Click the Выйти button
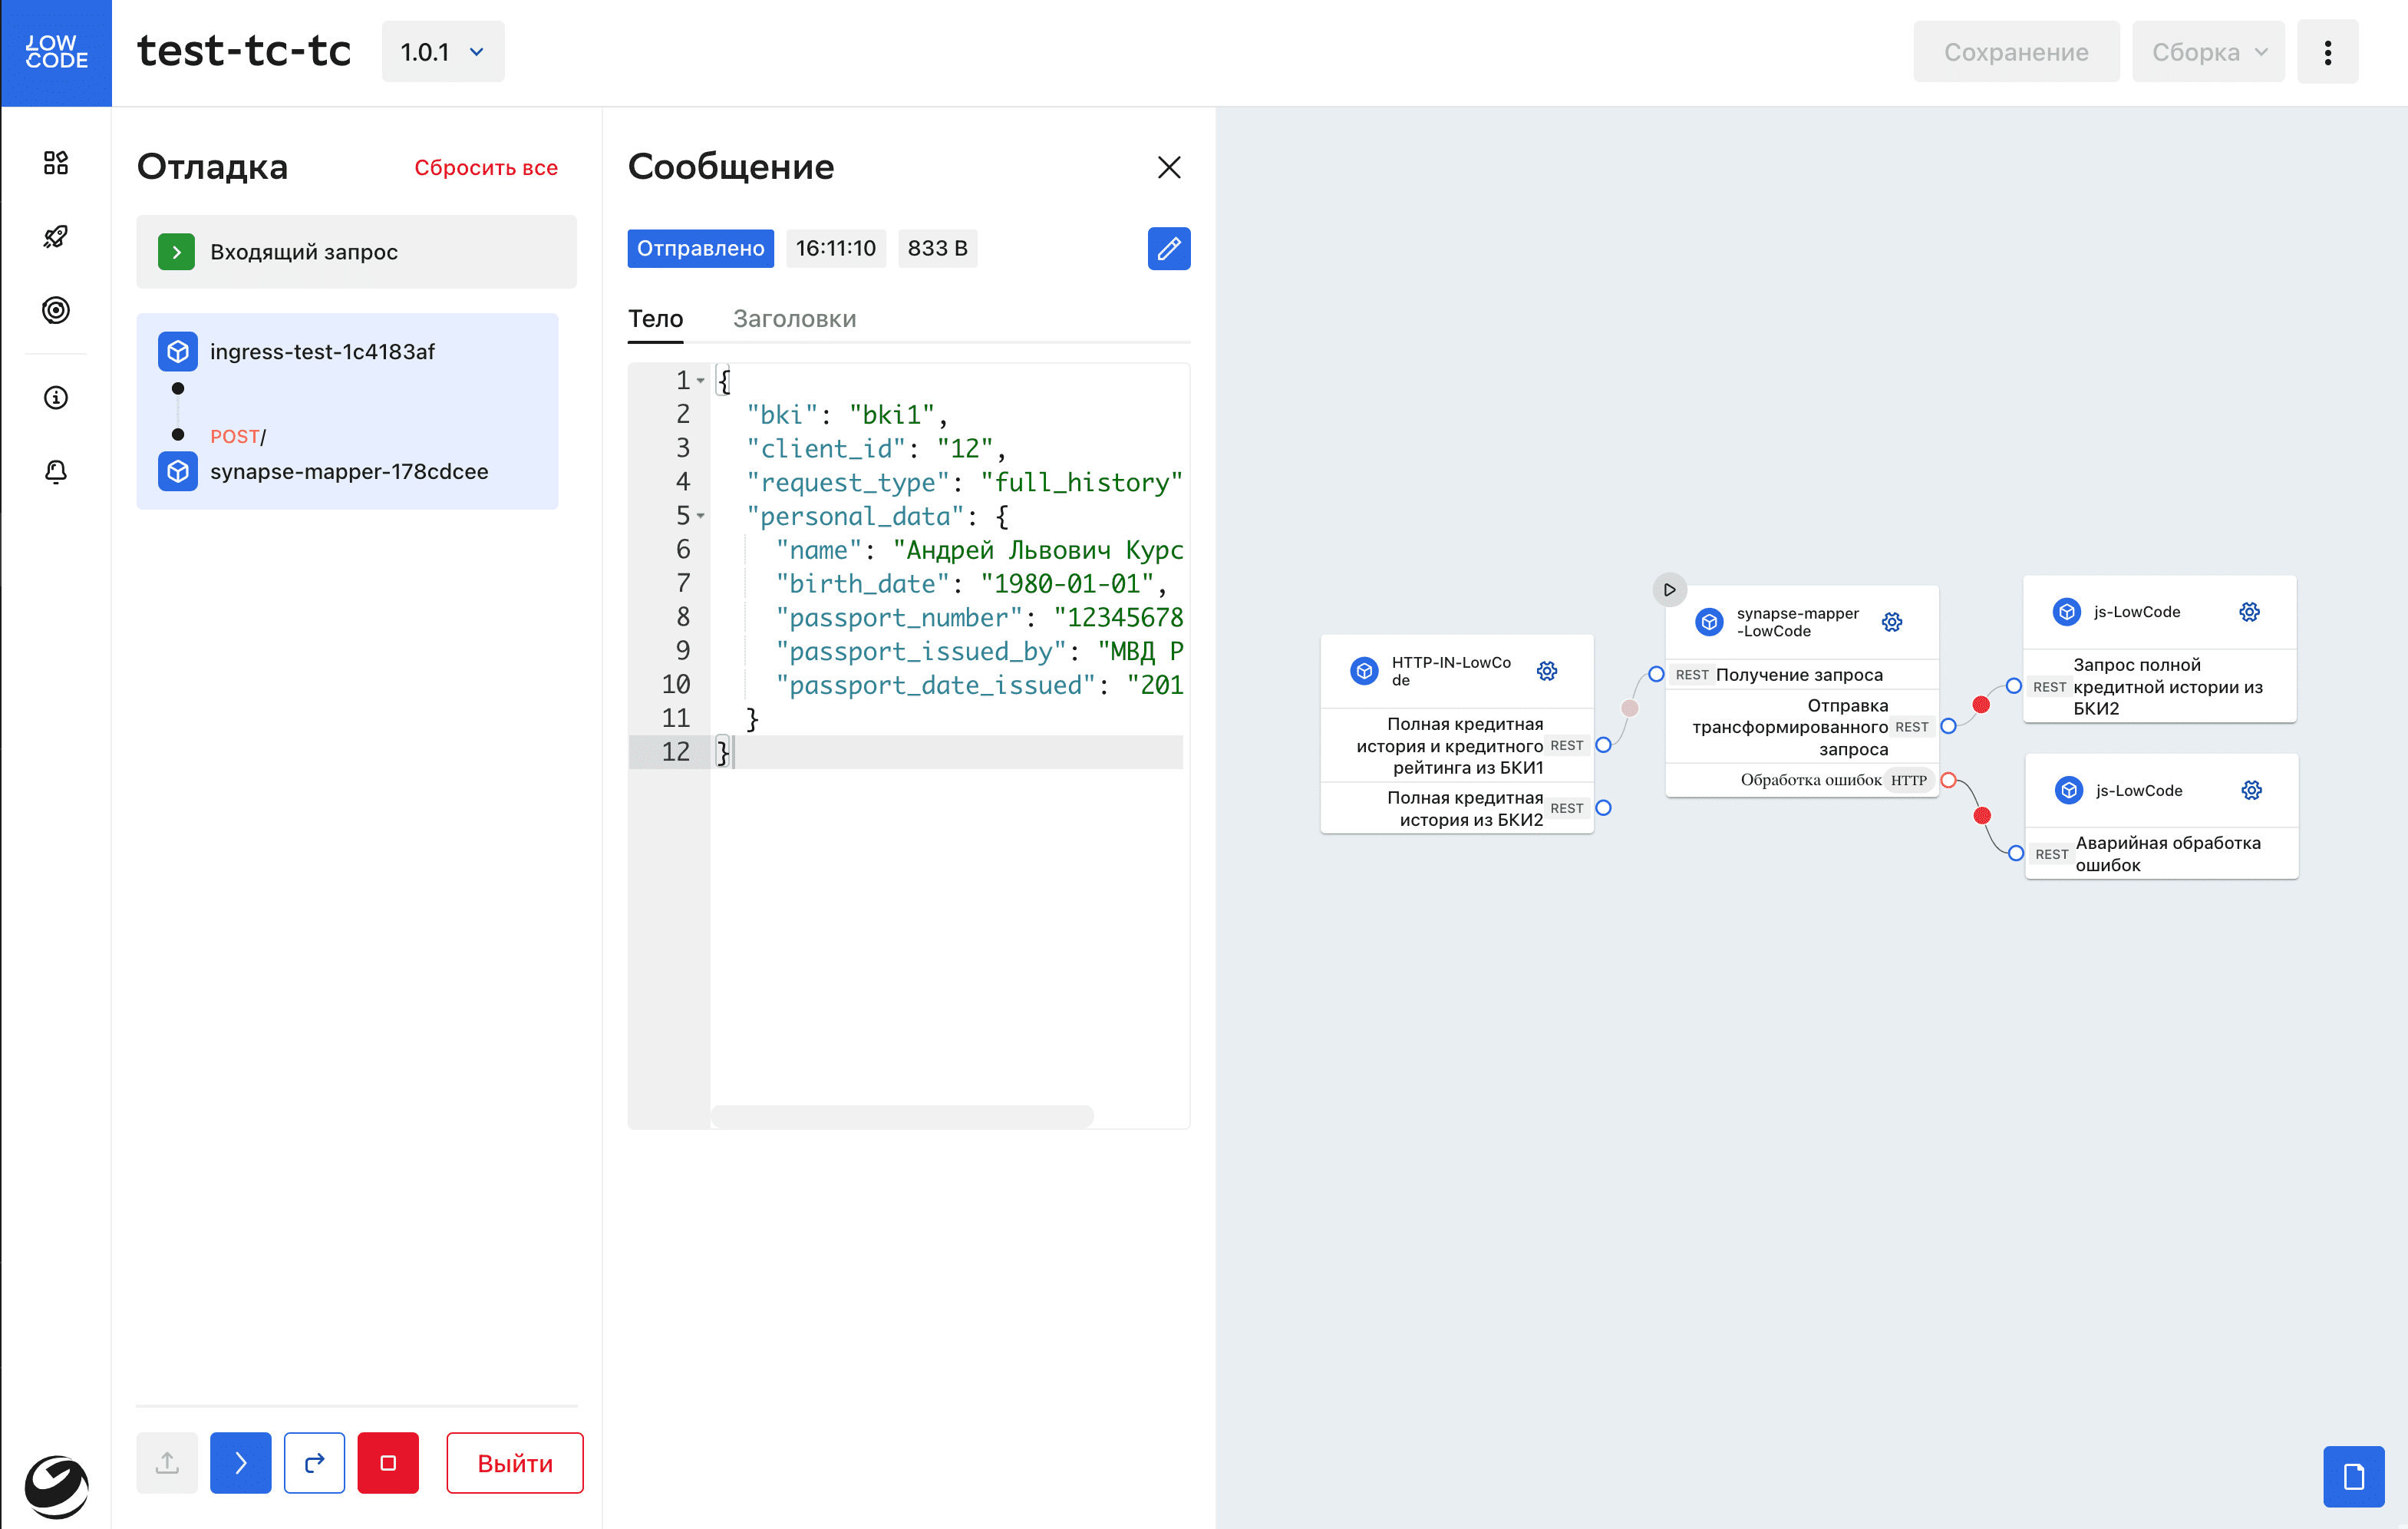 coord(514,1463)
